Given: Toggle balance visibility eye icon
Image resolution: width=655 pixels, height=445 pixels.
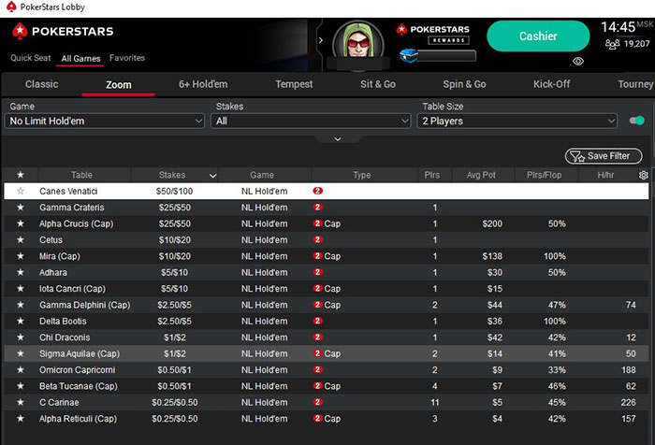Looking at the screenshot, I should pos(577,62).
